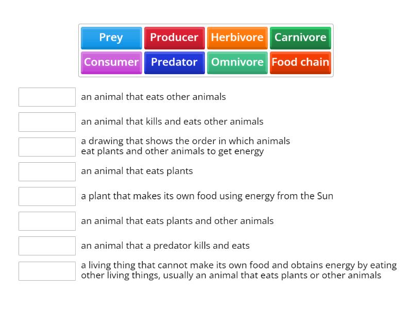Click the answer box beside 'an animal that eats other animals'

click(x=47, y=97)
